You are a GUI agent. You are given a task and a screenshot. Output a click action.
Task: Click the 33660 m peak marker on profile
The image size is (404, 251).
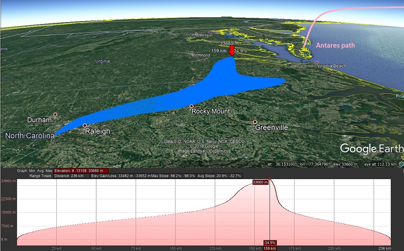260,182
